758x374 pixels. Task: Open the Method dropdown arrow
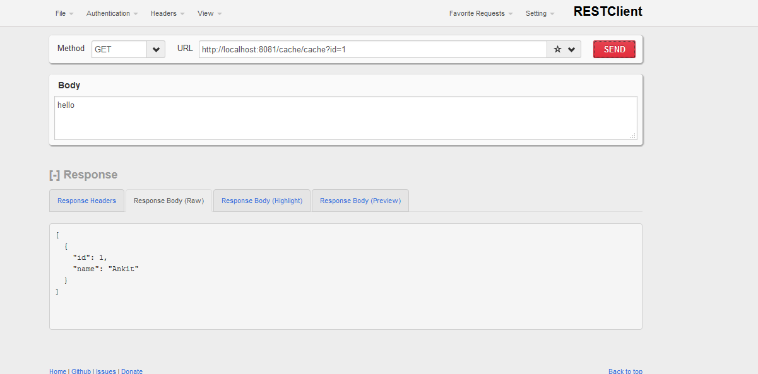point(156,49)
